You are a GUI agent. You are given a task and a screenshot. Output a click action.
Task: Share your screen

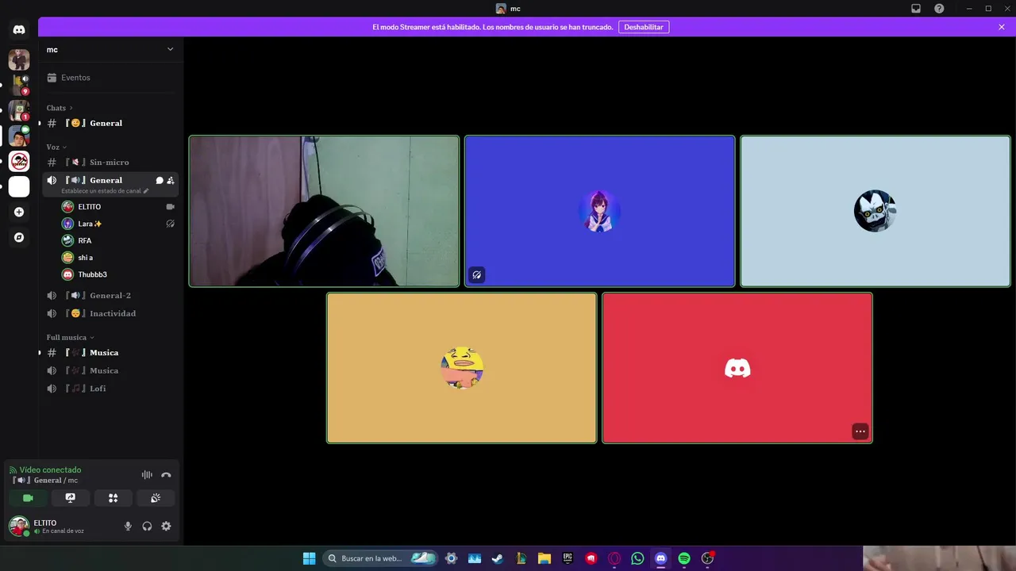click(71, 498)
